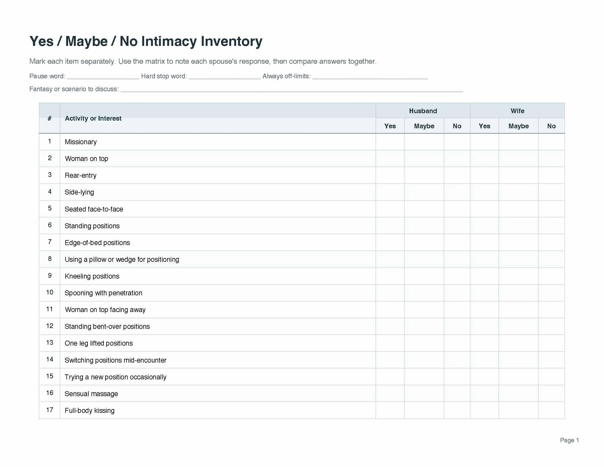Select row 10 Spooning with penetration text
604x467 pixels.
tap(104, 293)
